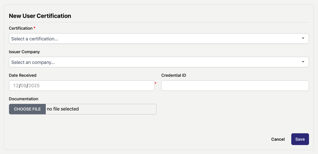This screenshot has height=154, width=318.
Task: Click the red asterisk beside Certification label
Action: click(x=34, y=28)
